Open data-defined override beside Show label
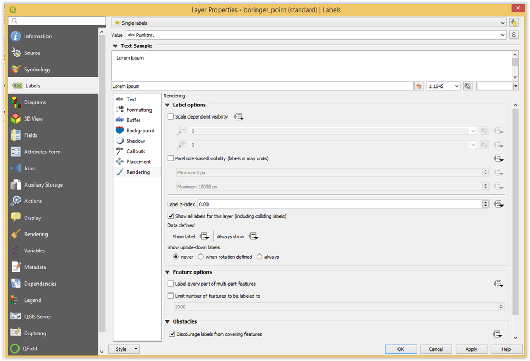Image resolution: width=530 pixels, height=361 pixels. point(204,236)
